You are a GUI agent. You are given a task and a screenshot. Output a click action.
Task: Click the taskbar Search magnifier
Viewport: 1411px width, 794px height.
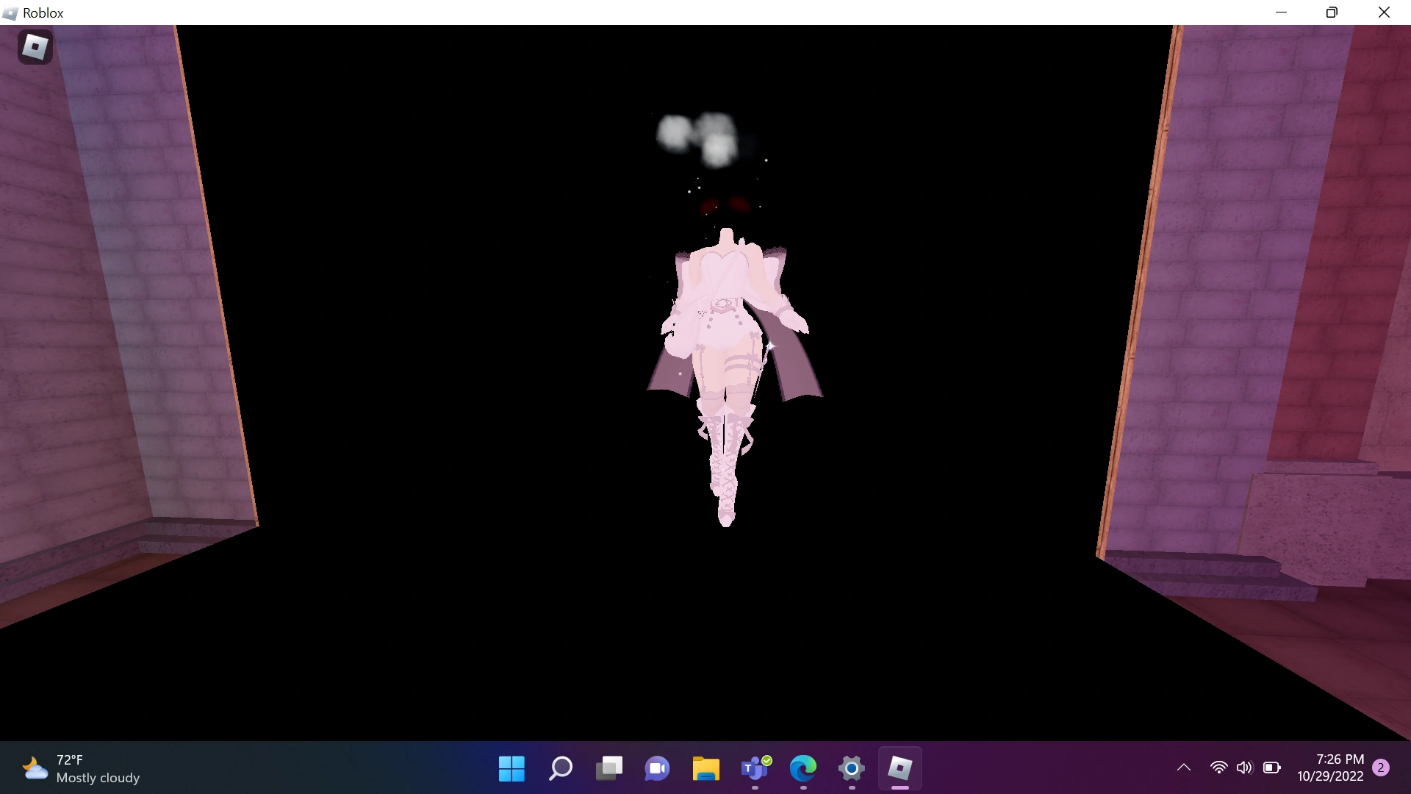coord(560,769)
